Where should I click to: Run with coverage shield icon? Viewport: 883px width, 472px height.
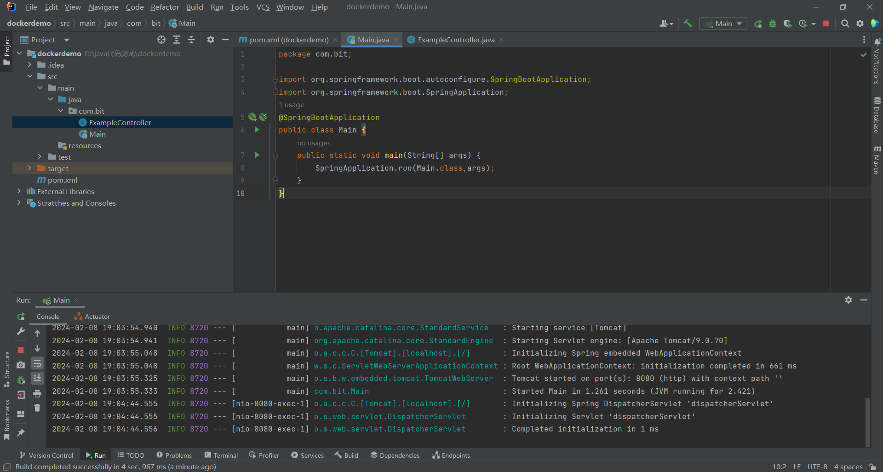[x=787, y=23]
